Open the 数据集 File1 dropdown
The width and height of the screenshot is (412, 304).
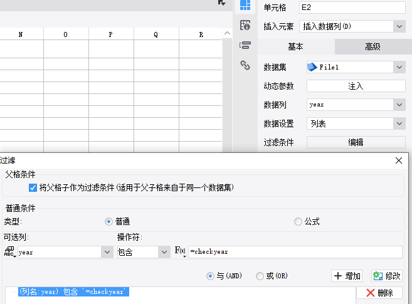[x=399, y=67]
